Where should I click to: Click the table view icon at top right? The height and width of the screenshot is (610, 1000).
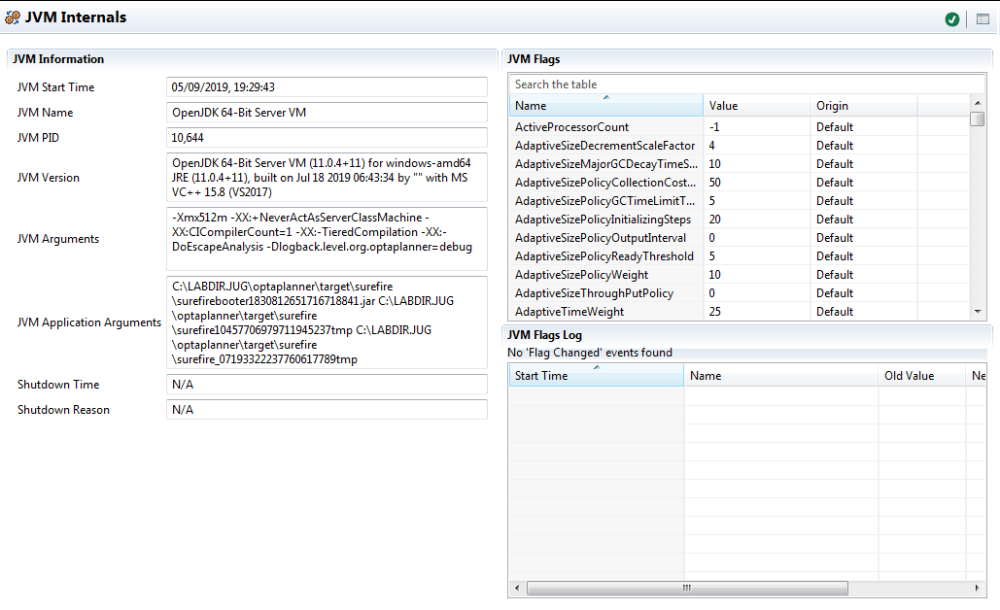point(983,18)
